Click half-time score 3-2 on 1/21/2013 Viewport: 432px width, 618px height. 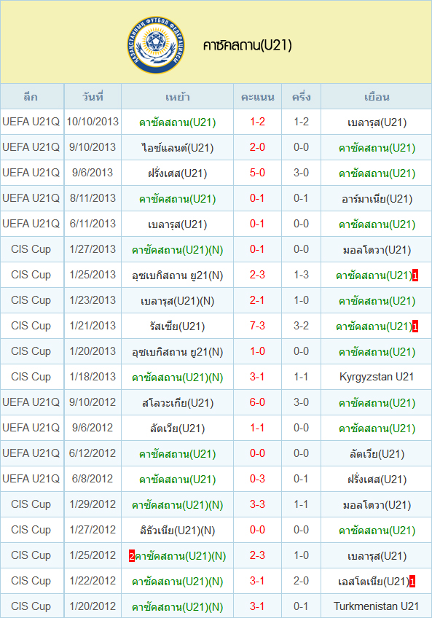click(301, 326)
